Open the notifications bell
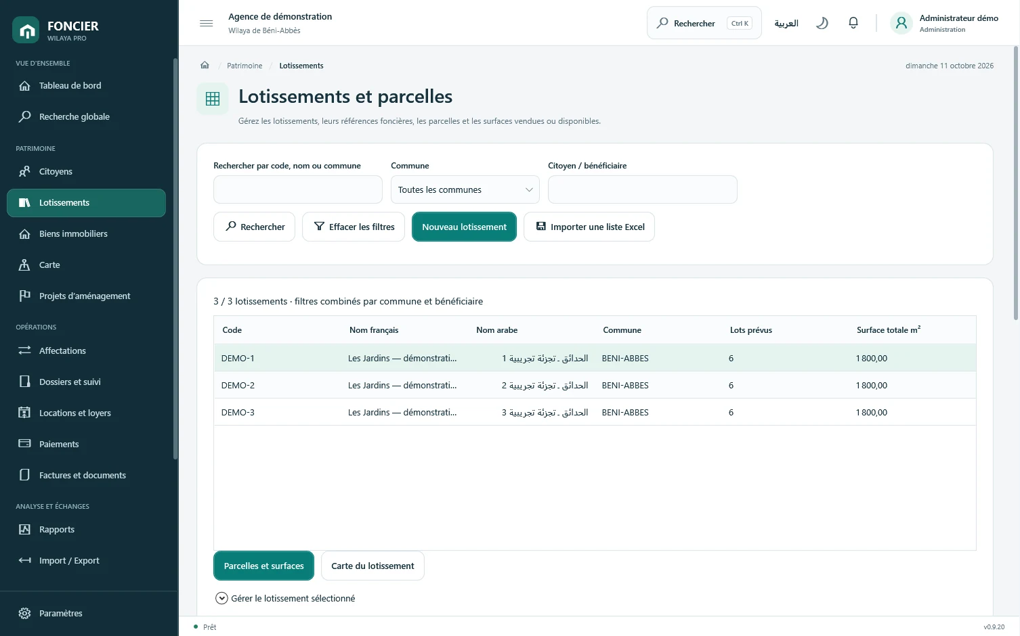Viewport: 1020px width, 636px height. [x=853, y=23]
